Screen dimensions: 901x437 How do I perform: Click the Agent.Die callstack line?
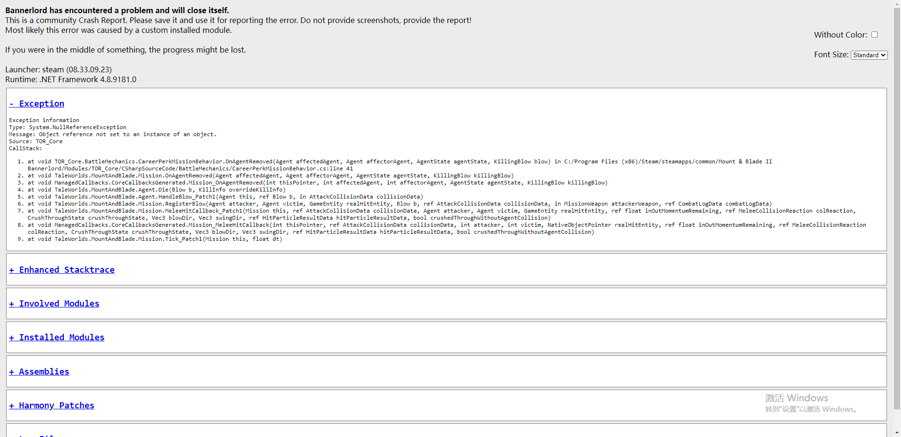pyautogui.click(x=156, y=190)
